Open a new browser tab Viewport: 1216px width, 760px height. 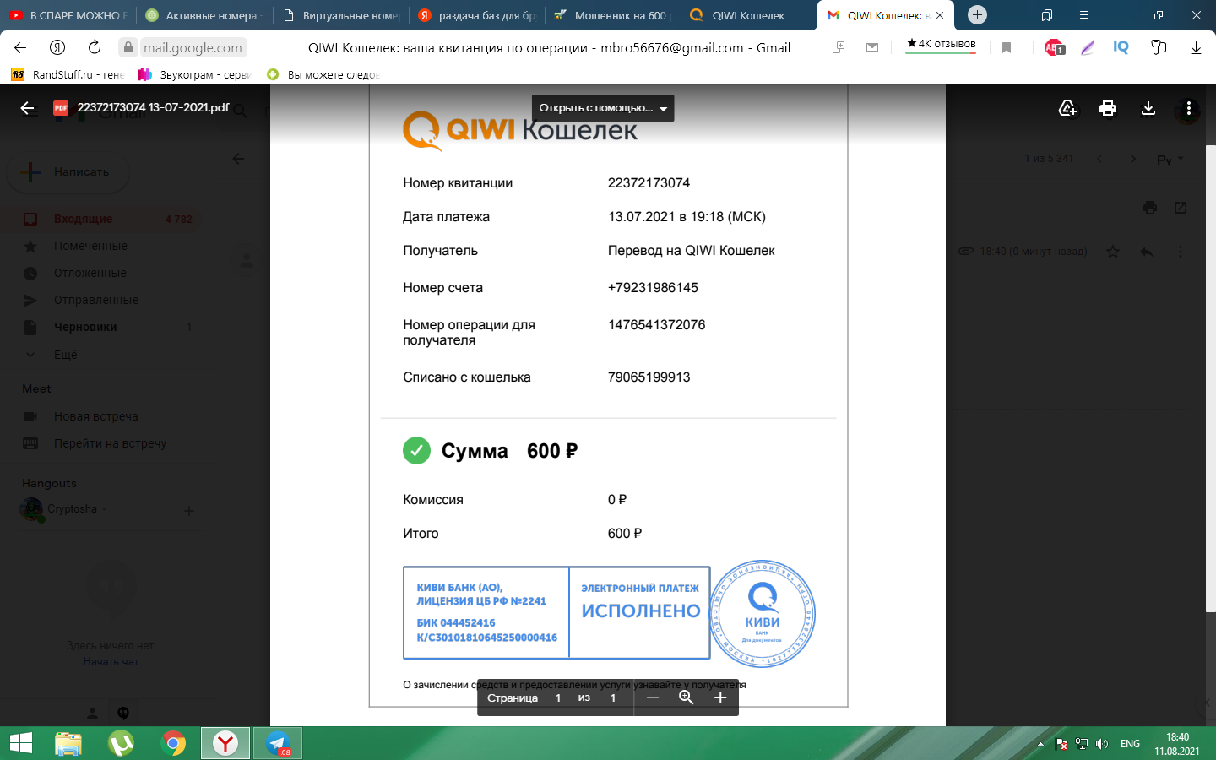(977, 15)
